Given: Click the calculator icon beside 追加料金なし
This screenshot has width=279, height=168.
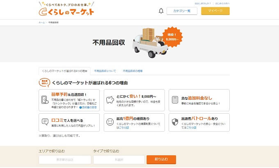Looking at the screenshot, I should pos(175,100).
